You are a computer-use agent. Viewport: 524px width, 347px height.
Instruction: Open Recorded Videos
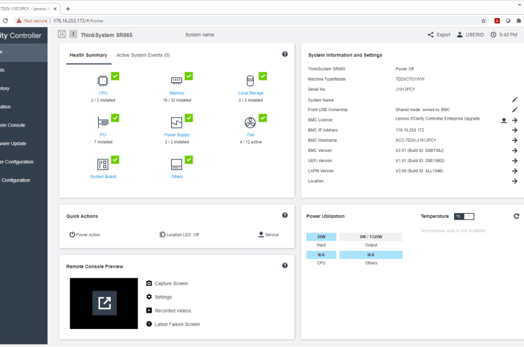pyautogui.click(x=169, y=311)
